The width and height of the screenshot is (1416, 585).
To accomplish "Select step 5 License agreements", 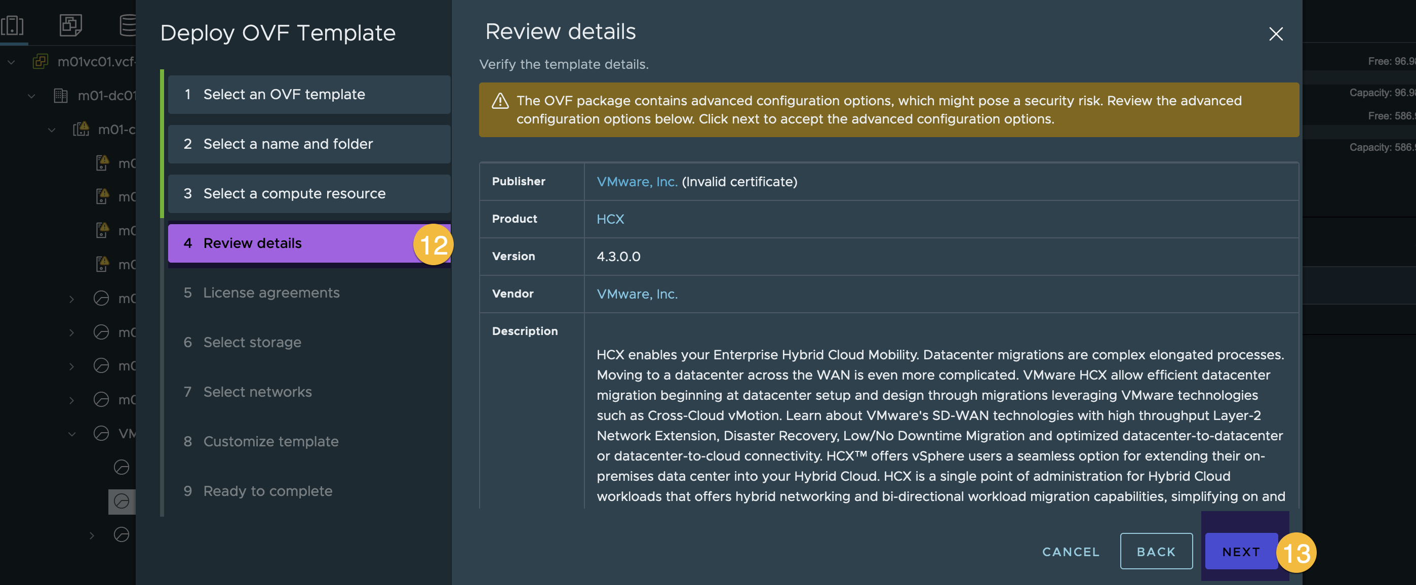I will [x=262, y=293].
